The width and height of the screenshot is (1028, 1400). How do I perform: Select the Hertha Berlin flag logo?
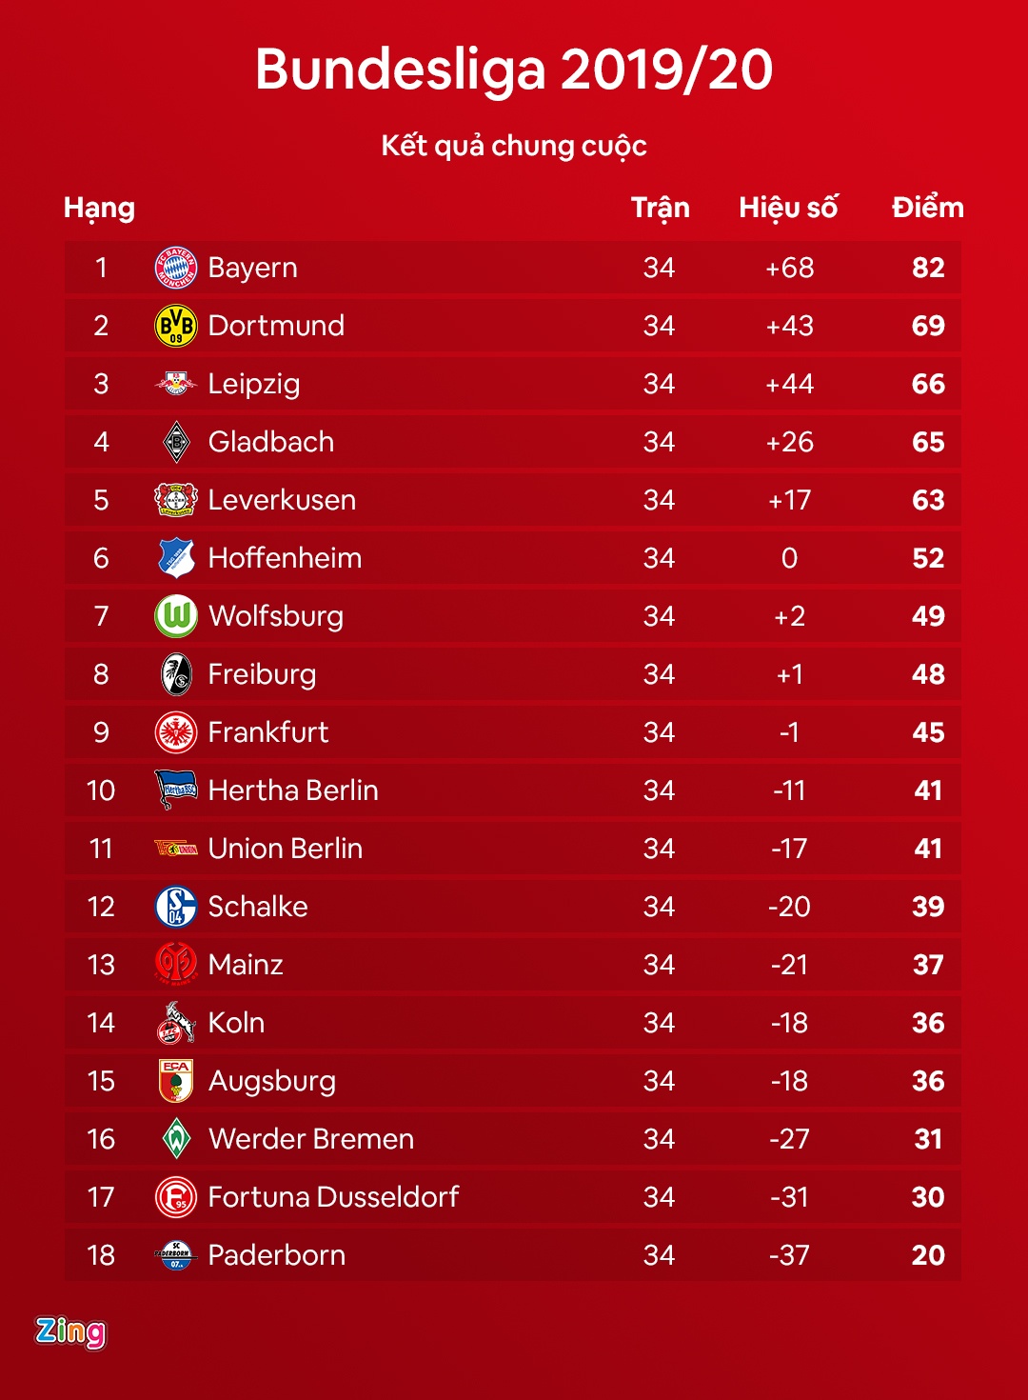[x=176, y=790]
